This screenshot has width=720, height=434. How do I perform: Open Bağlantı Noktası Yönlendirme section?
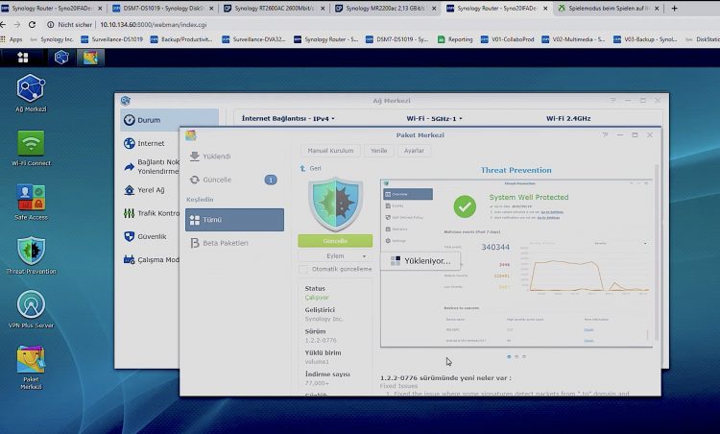tap(151, 166)
